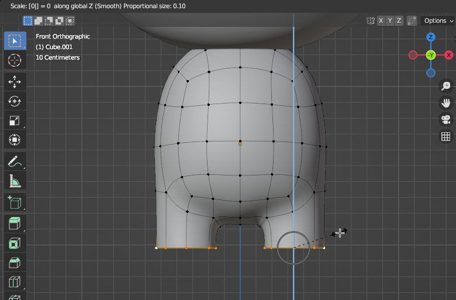456x300 pixels.
Task: Set selection mode to extend
Action: tap(38, 20)
